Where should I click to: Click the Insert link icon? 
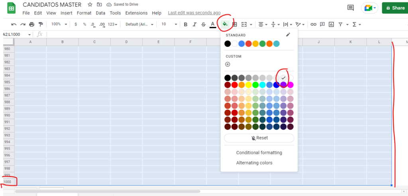coord(314,24)
